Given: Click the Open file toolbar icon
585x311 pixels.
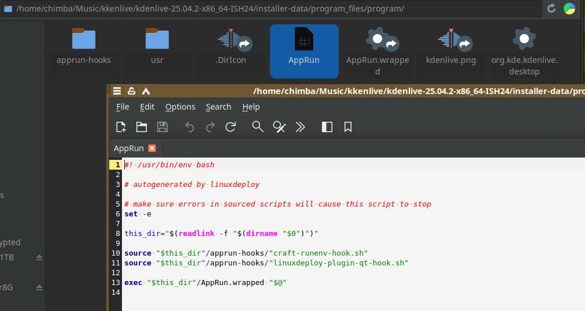Looking at the screenshot, I should coord(142,127).
